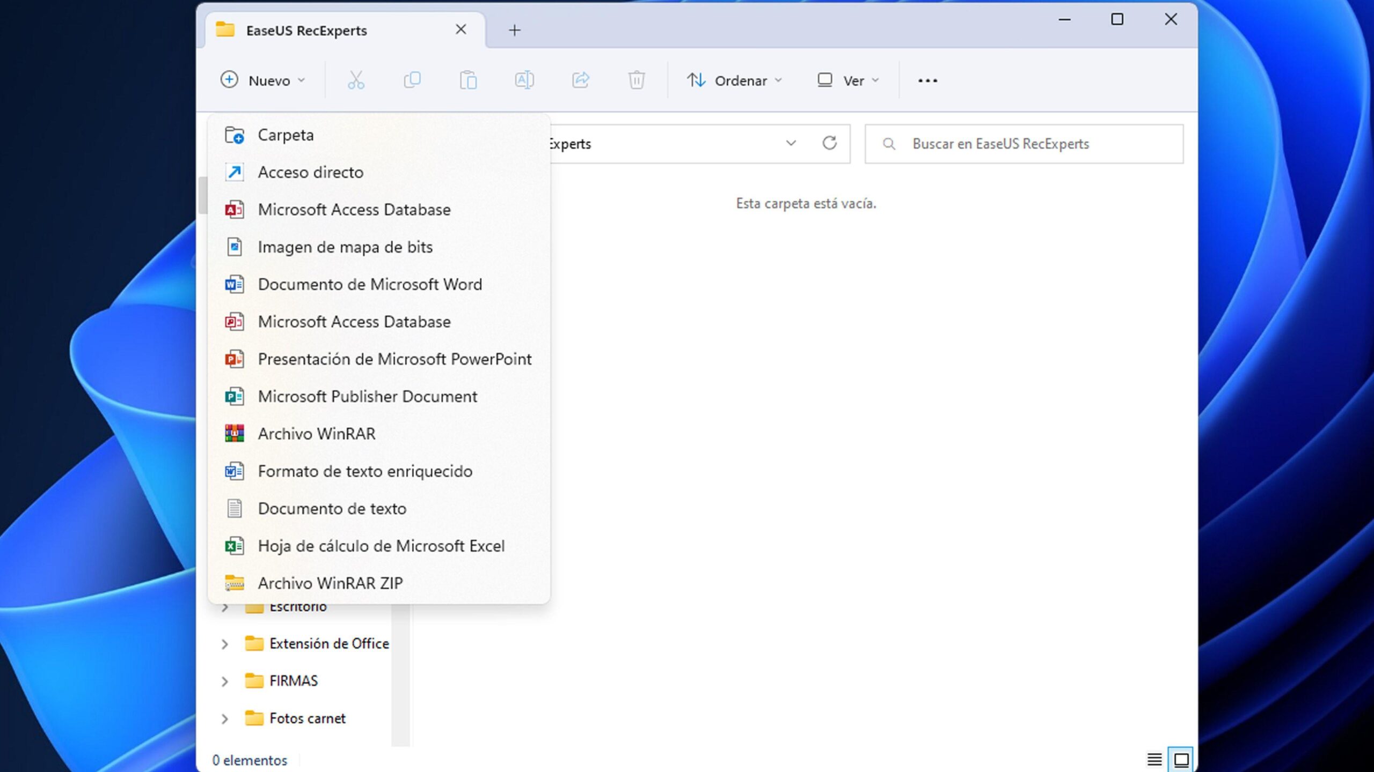The width and height of the screenshot is (1374, 772).
Task: Select FIRMAS folder in navigation pane
Action: point(281,681)
